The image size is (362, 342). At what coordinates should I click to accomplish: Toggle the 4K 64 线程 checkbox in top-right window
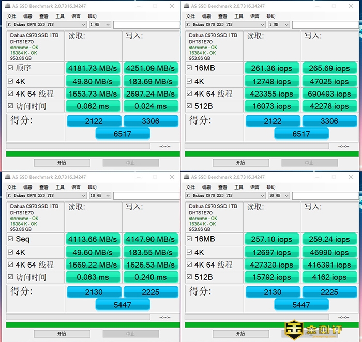tap(189, 94)
